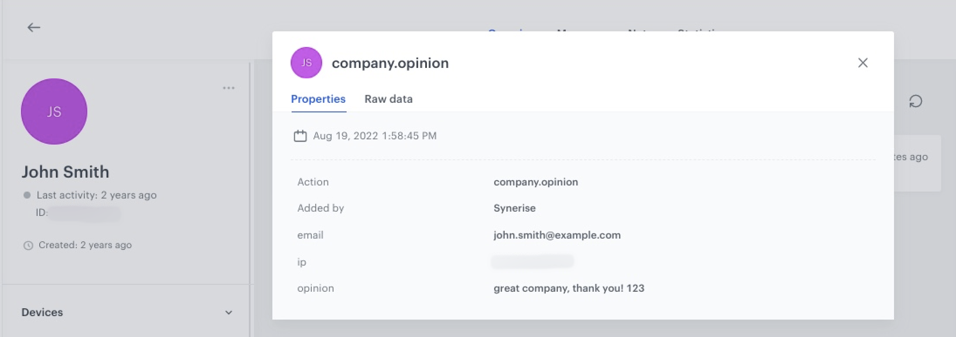Click the Added by value Synerise
The width and height of the screenshot is (956, 337).
[x=515, y=208]
